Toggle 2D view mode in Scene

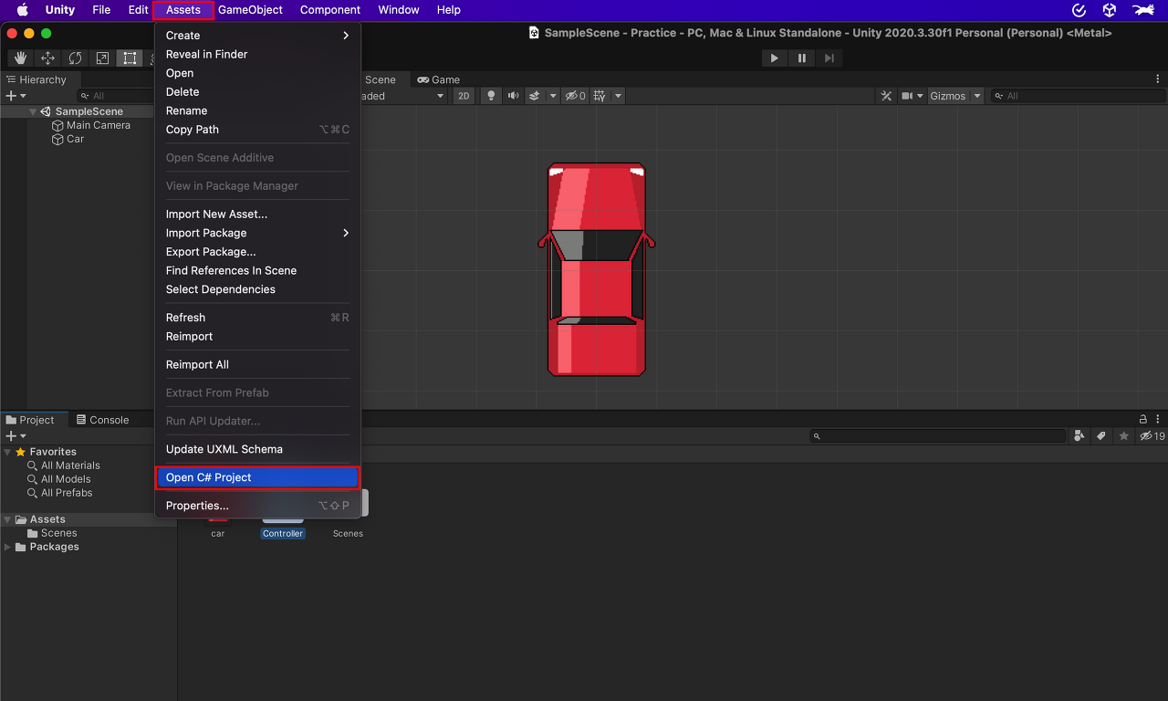click(x=464, y=96)
